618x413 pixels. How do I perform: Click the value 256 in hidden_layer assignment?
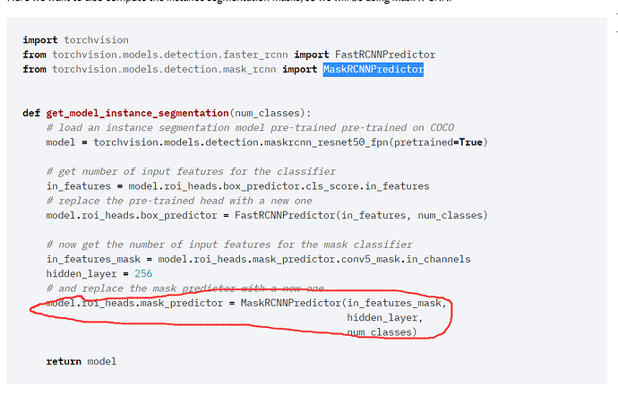(143, 274)
